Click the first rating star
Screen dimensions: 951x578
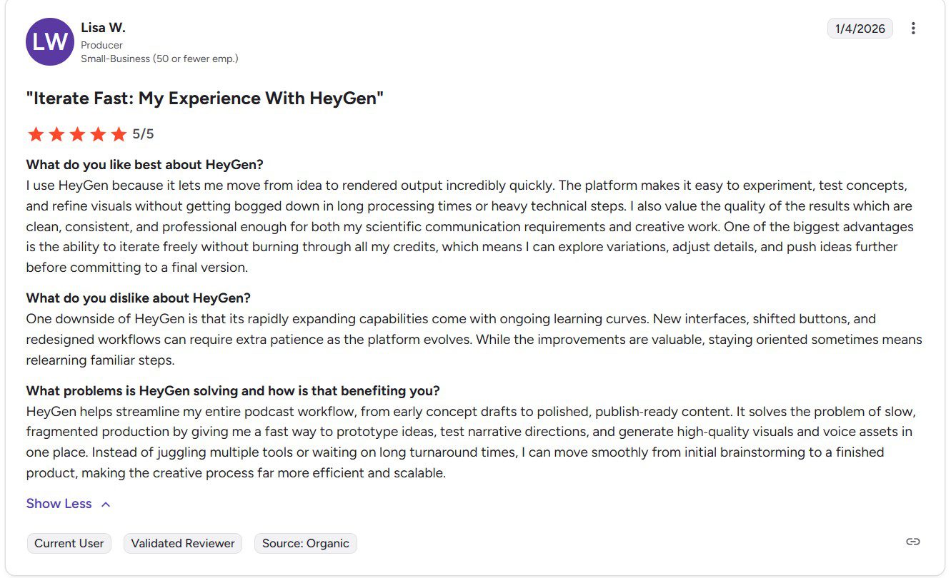click(36, 134)
